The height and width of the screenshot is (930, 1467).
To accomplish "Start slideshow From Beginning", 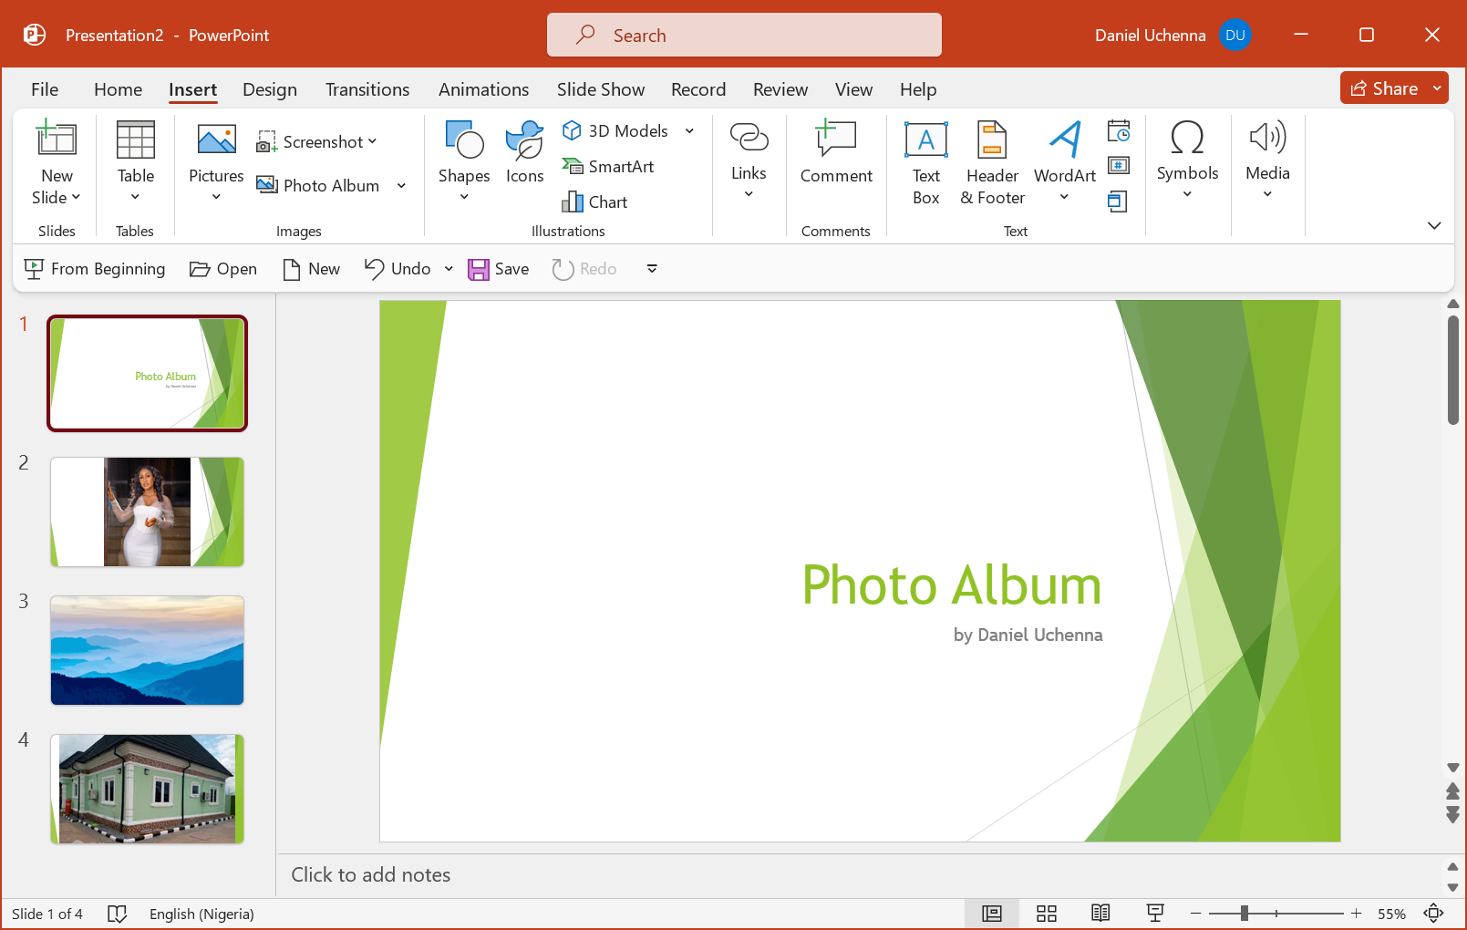I will [x=95, y=269].
